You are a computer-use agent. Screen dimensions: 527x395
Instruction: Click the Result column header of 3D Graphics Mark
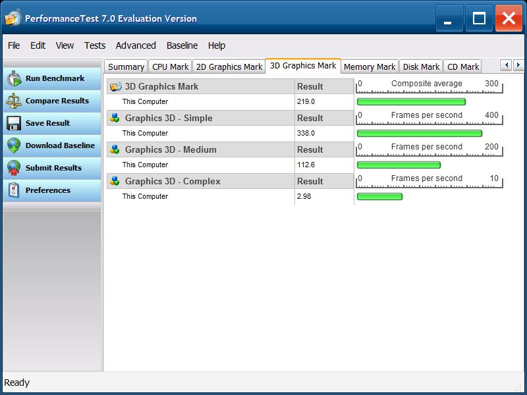[x=310, y=87]
